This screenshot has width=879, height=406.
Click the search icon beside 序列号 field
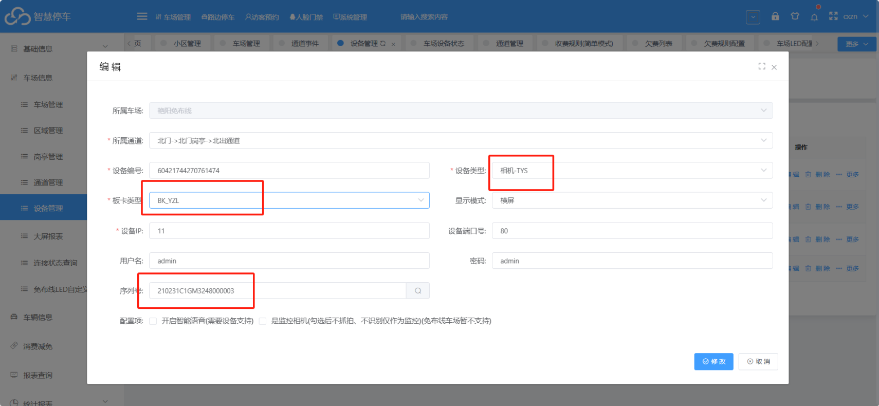418,291
